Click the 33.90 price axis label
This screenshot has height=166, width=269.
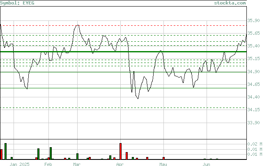coord(253,123)
